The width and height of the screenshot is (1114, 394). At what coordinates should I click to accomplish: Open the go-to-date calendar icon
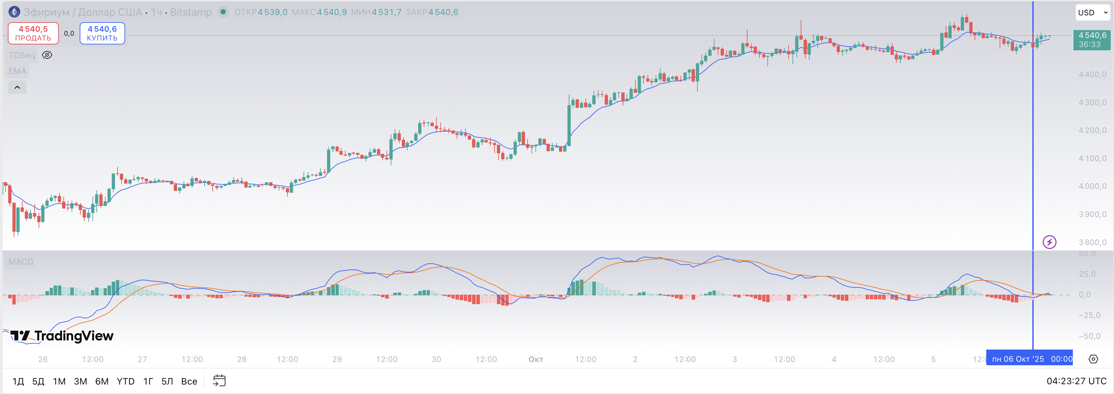click(x=219, y=381)
